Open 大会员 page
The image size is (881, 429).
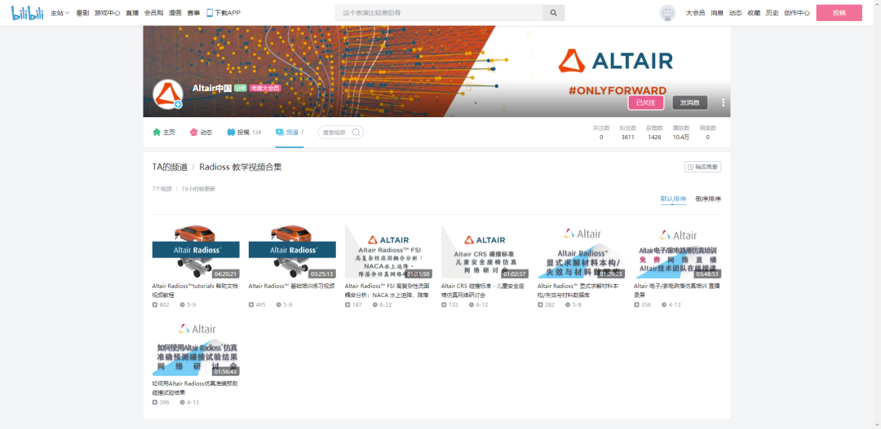695,13
